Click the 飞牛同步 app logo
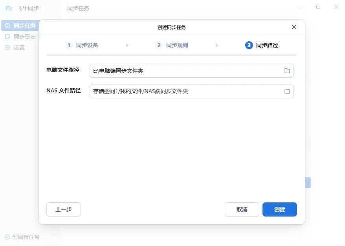The height and width of the screenshot is (246, 345). coord(9,8)
